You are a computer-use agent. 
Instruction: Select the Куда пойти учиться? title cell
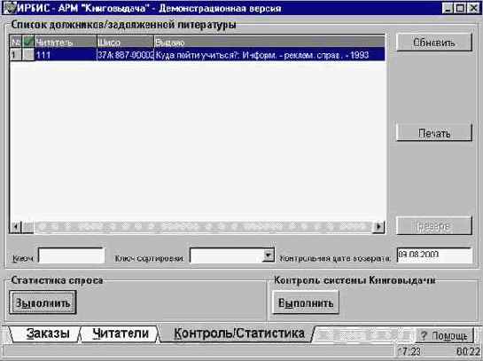269,55
